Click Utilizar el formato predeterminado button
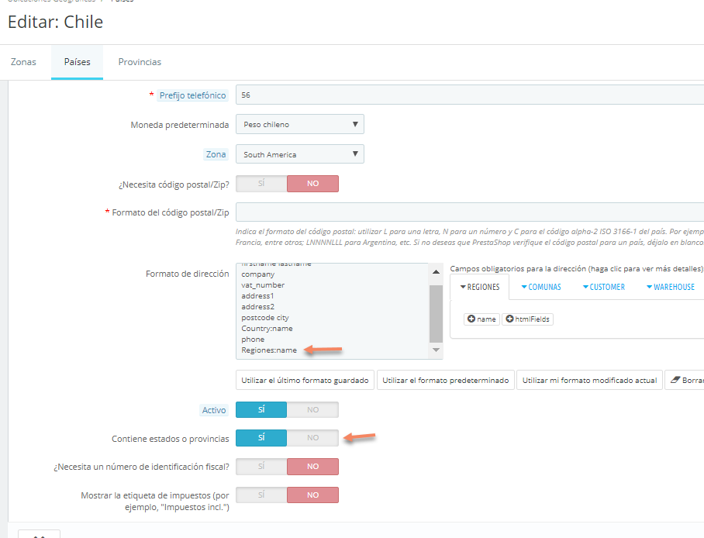 (x=446, y=380)
